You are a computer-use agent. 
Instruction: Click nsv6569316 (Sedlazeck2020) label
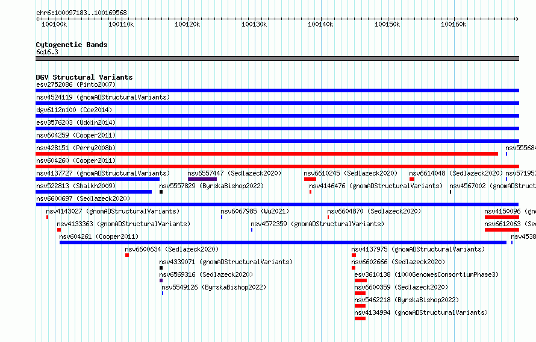[206, 274]
